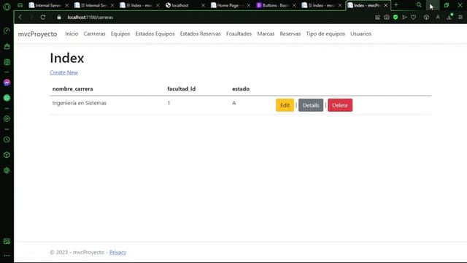467x263 pixels.
Task: Open the Usuarios menu item
Action: (360, 34)
